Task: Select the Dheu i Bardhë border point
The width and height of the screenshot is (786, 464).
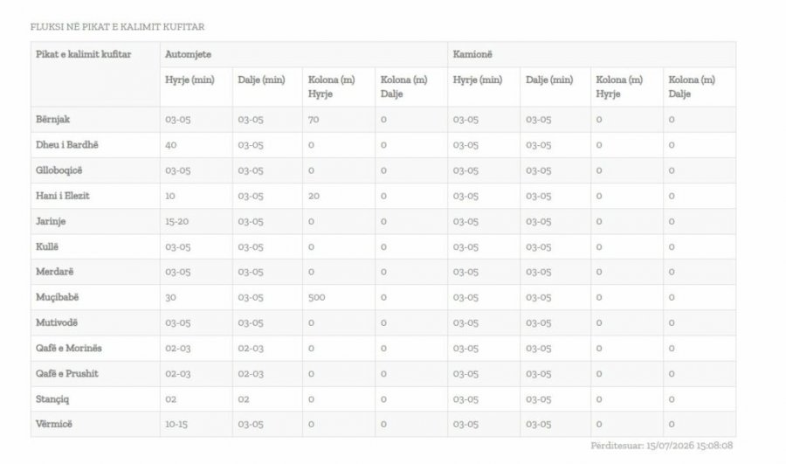Action: click(66, 145)
